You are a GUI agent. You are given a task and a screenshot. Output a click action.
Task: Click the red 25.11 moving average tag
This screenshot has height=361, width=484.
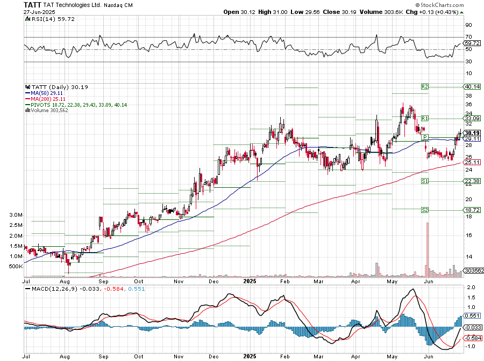(472, 162)
